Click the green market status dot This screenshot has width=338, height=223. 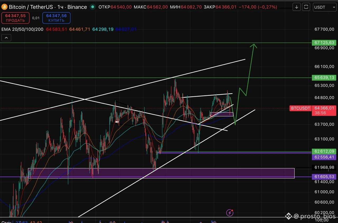[92, 7]
